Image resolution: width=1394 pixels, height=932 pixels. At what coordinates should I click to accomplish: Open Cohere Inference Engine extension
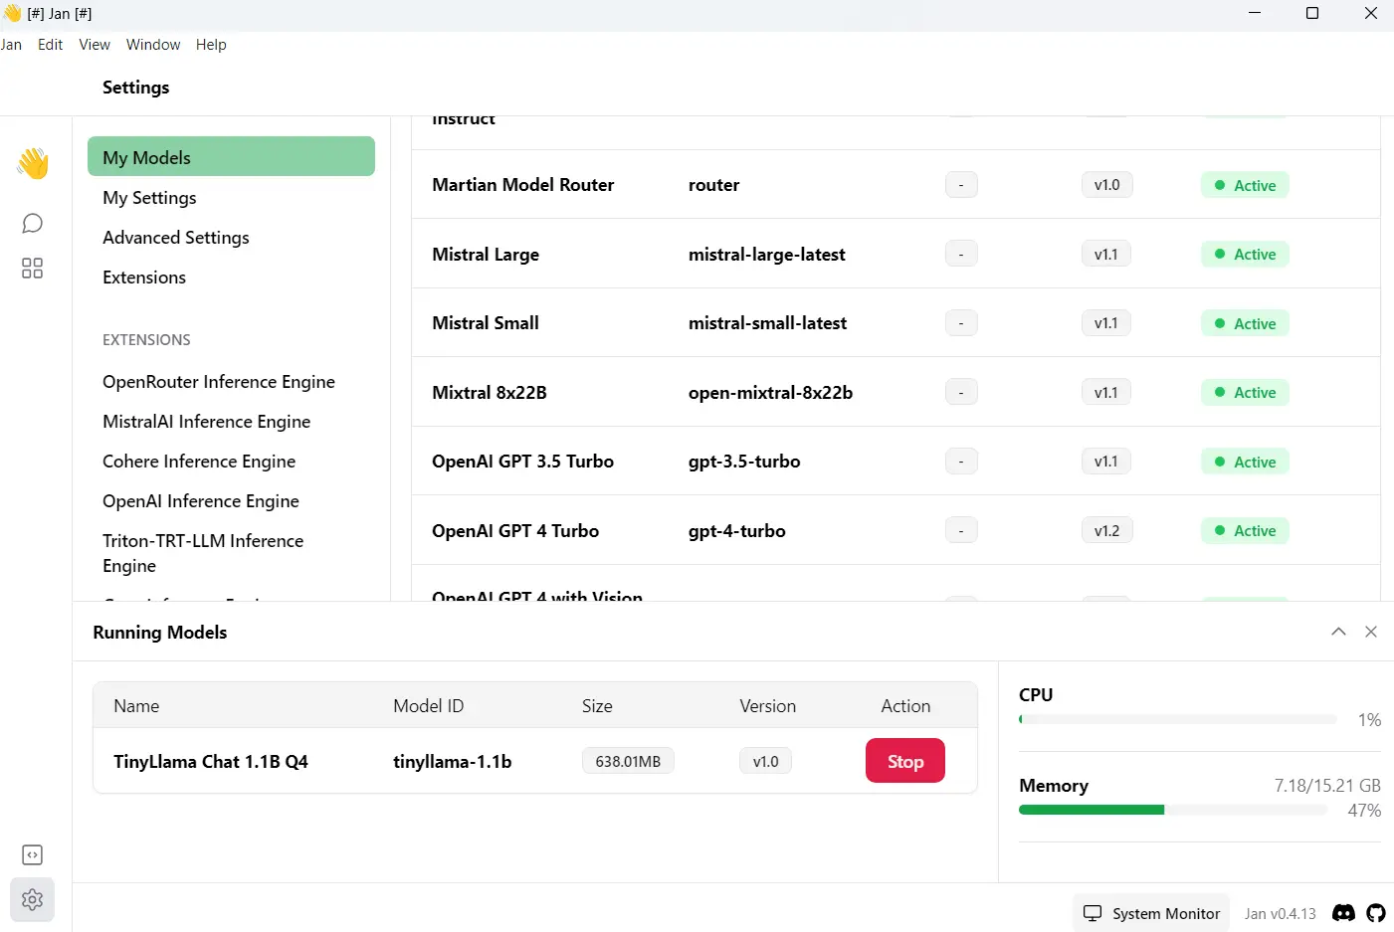(x=199, y=462)
